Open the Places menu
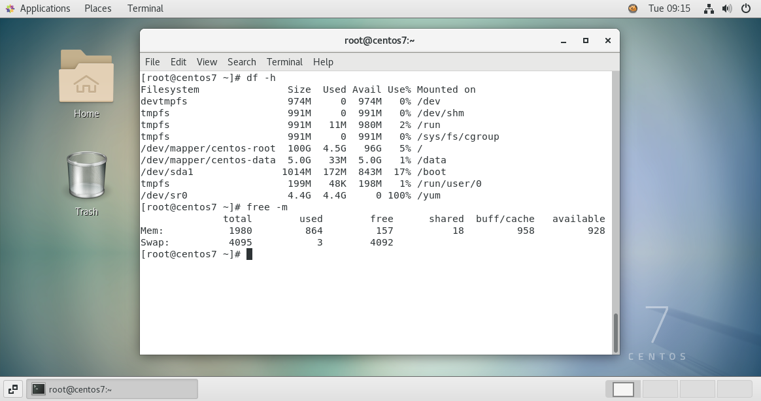The height and width of the screenshot is (401, 761). pyautogui.click(x=98, y=8)
